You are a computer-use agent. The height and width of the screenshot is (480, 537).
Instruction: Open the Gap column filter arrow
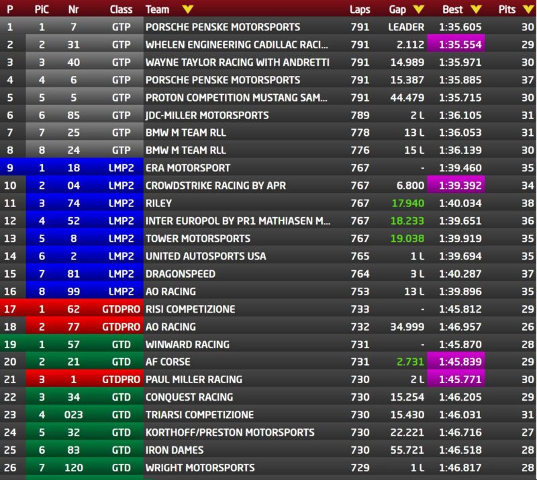click(x=418, y=9)
